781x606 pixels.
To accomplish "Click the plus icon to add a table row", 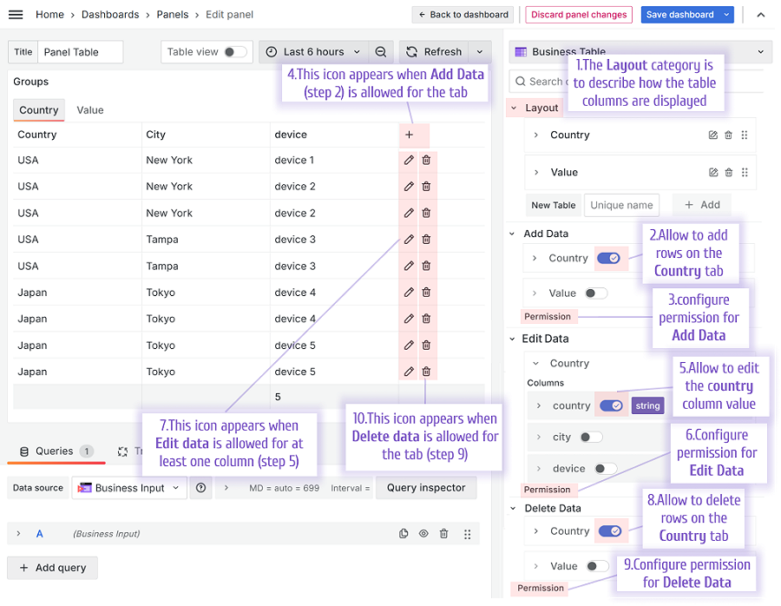I will tap(409, 135).
